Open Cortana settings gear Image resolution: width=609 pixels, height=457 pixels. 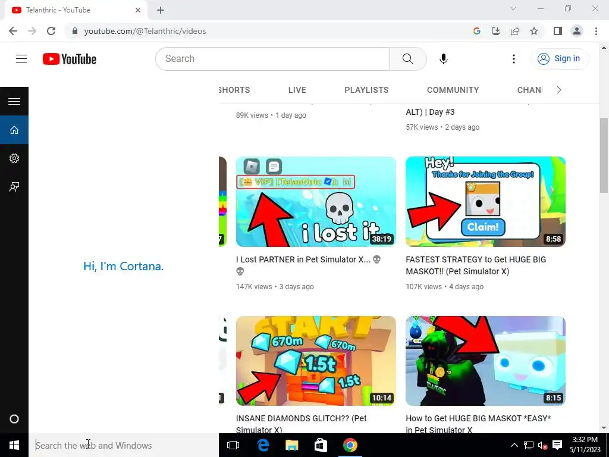pyautogui.click(x=14, y=158)
